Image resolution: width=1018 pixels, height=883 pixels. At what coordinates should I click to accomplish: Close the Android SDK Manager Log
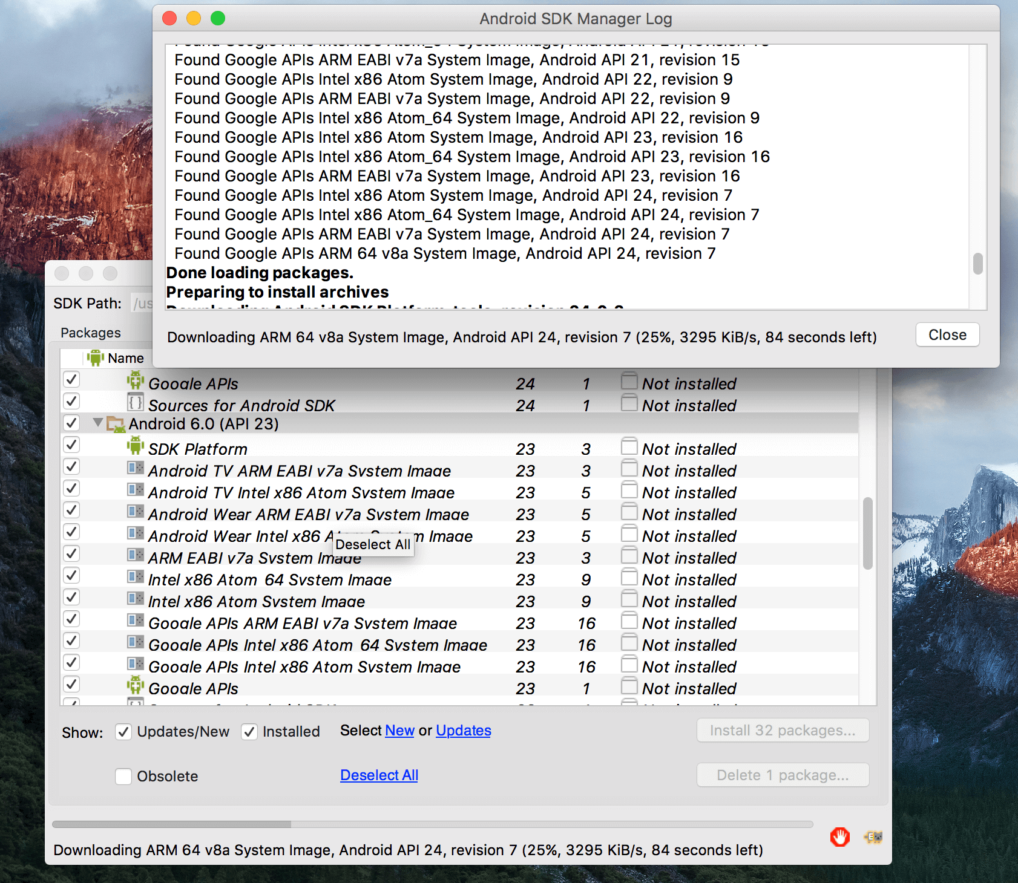click(947, 334)
